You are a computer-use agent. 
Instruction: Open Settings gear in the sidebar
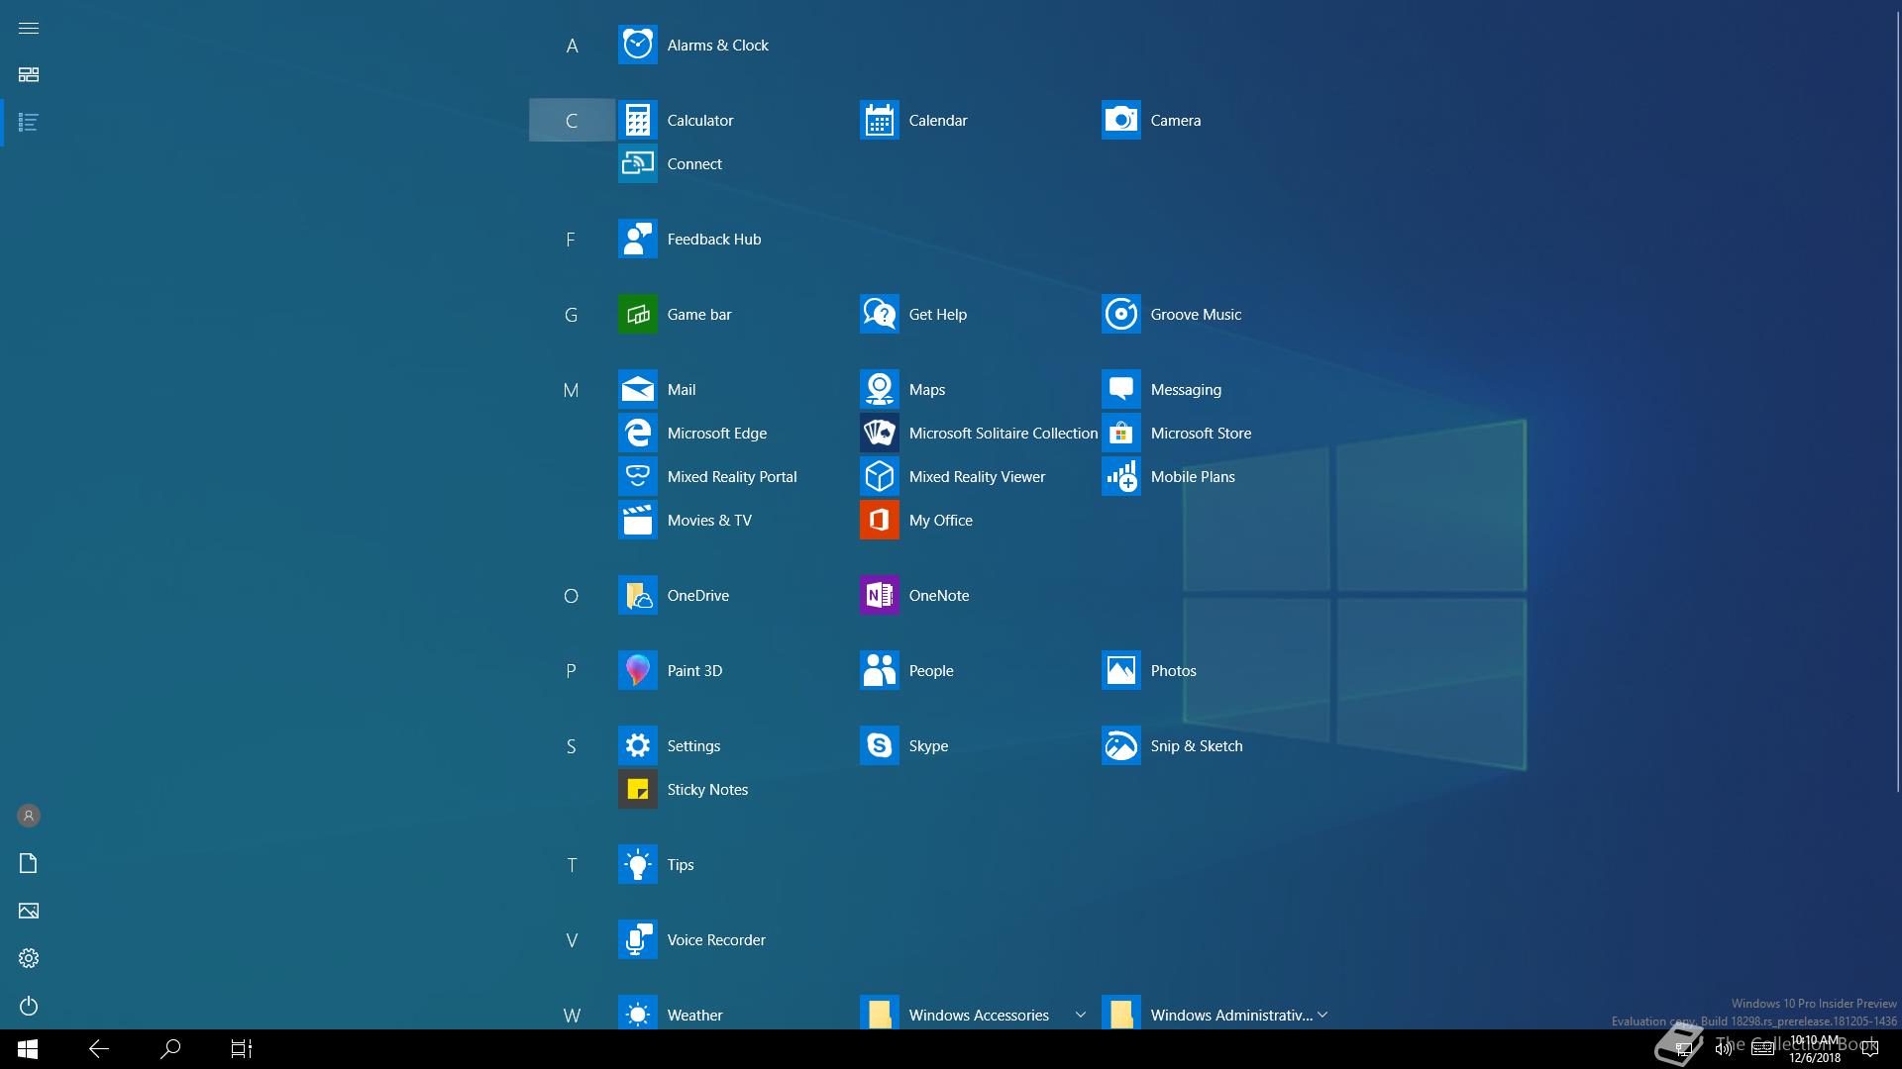click(x=29, y=958)
